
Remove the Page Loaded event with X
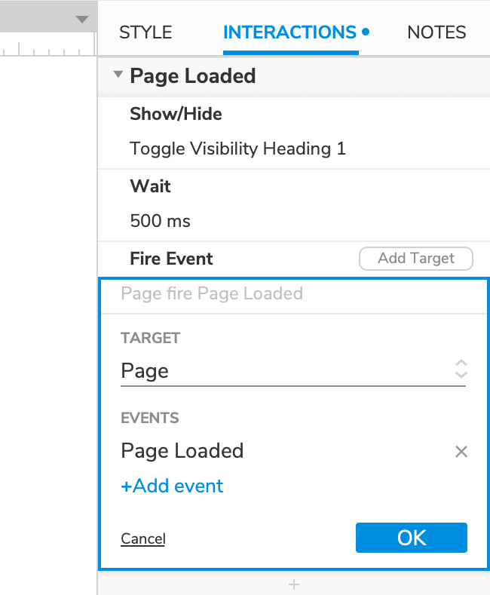pos(461,452)
